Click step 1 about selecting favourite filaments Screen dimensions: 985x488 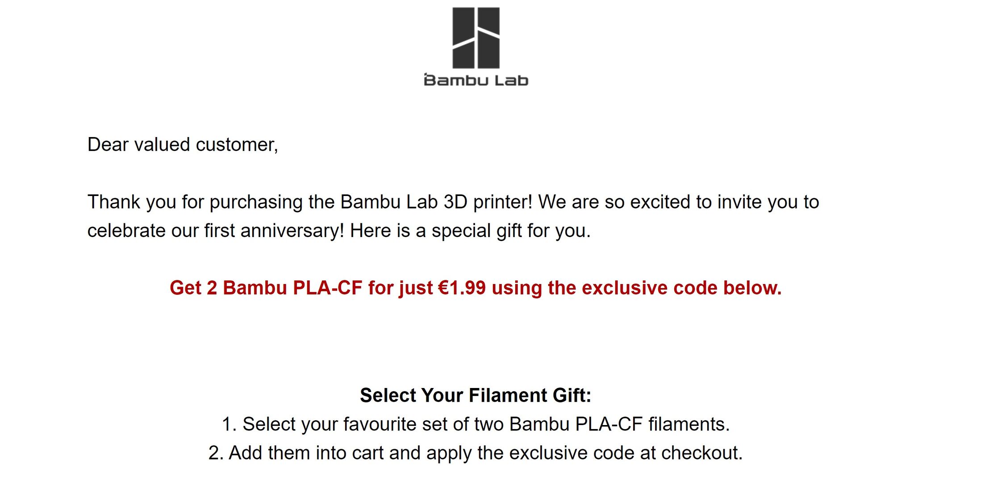pos(476,424)
